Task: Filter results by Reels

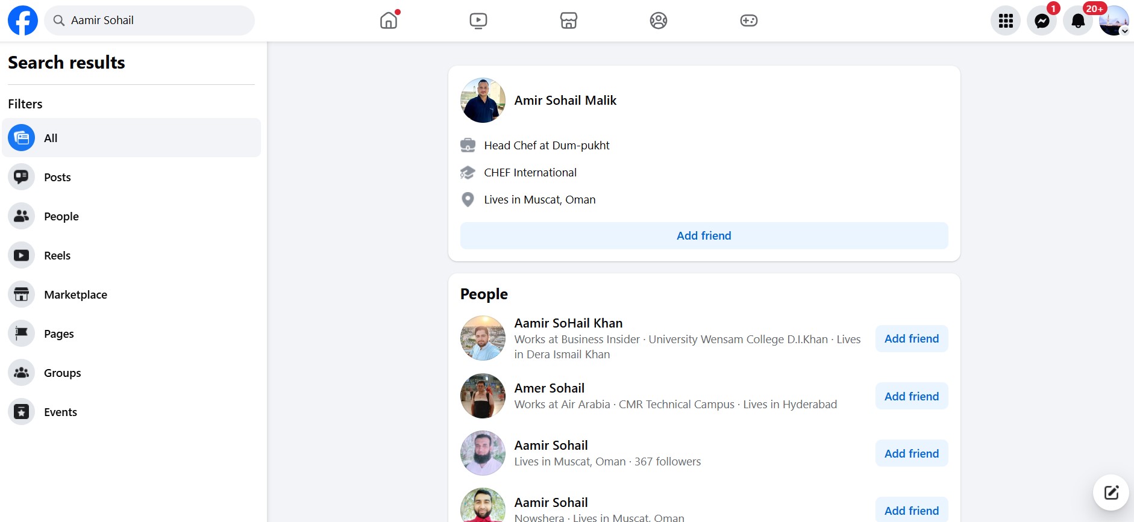Action: 57,255
